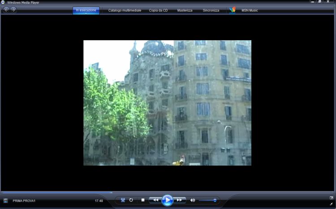Image resolution: width=336 pixels, height=209 pixels.
Task: Toggle shuffle mode
Action: click(123, 200)
